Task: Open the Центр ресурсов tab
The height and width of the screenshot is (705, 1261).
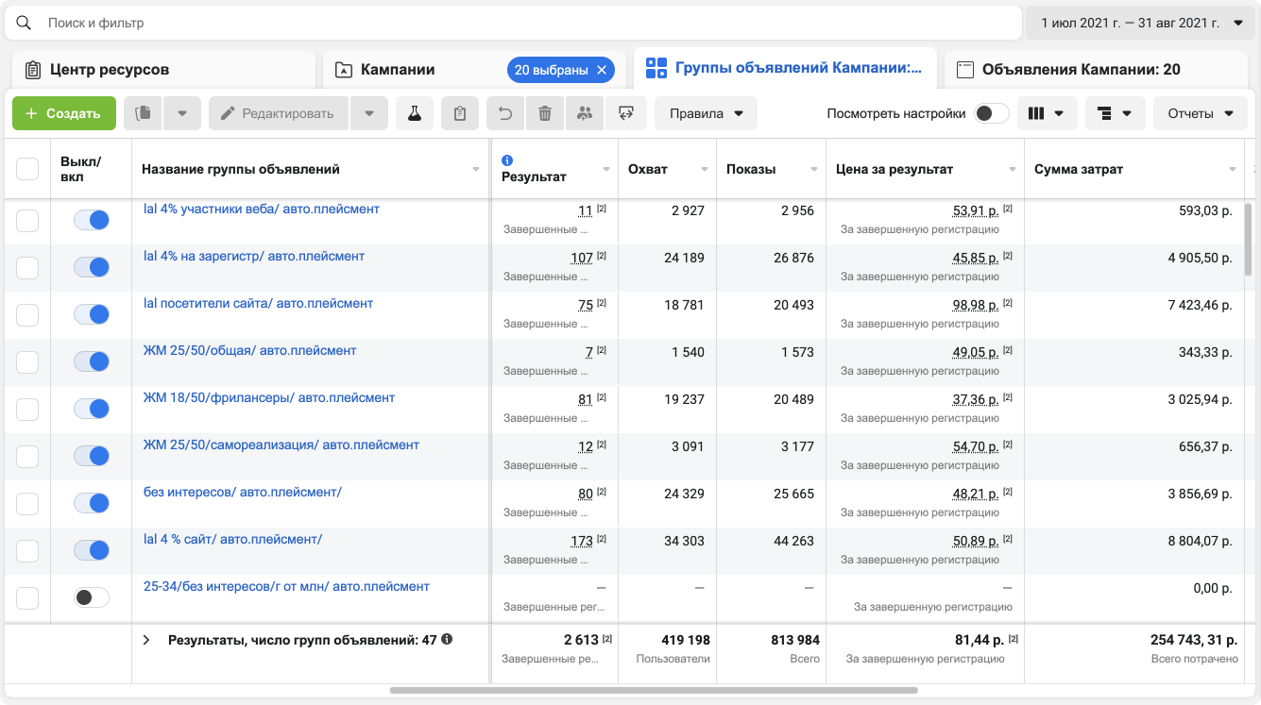Action: [x=164, y=70]
